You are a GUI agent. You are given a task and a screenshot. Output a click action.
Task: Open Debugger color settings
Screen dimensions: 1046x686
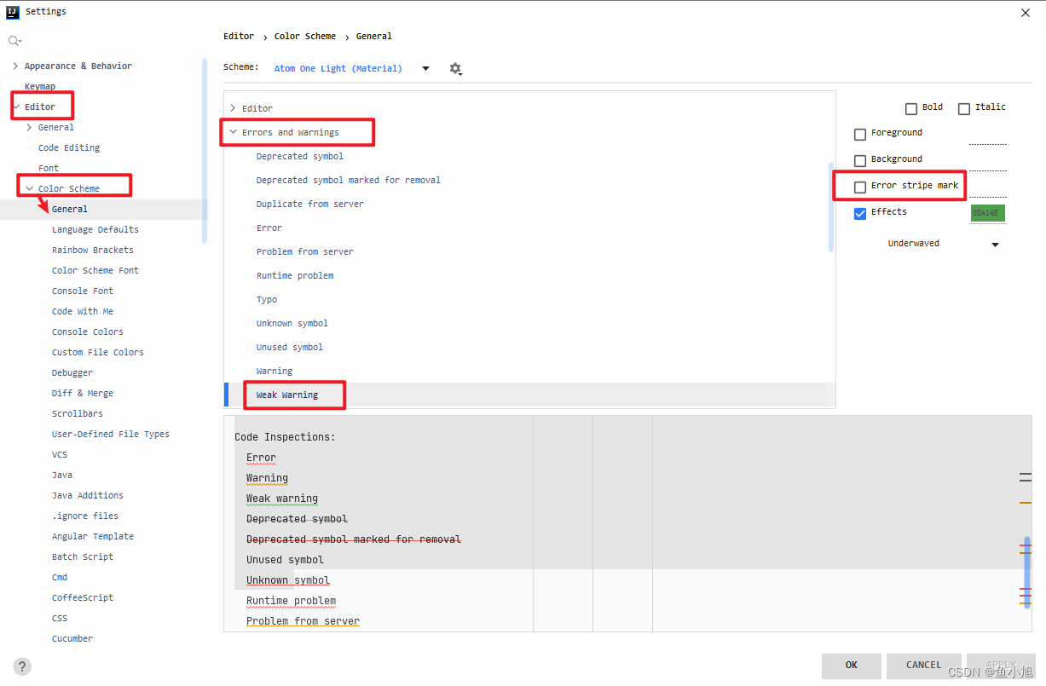72,373
